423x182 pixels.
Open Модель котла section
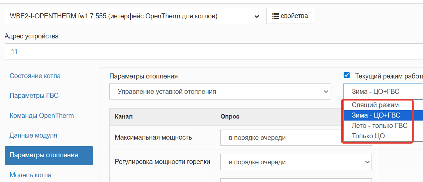[30, 175]
